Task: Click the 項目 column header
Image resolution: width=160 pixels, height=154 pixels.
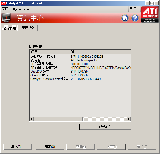Action: tap(49, 52)
